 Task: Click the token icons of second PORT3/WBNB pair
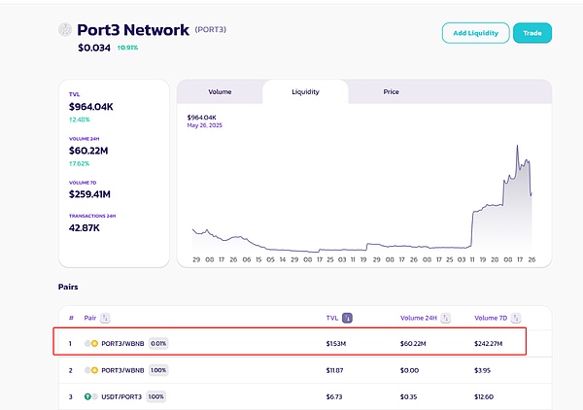click(x=91, y=370)
